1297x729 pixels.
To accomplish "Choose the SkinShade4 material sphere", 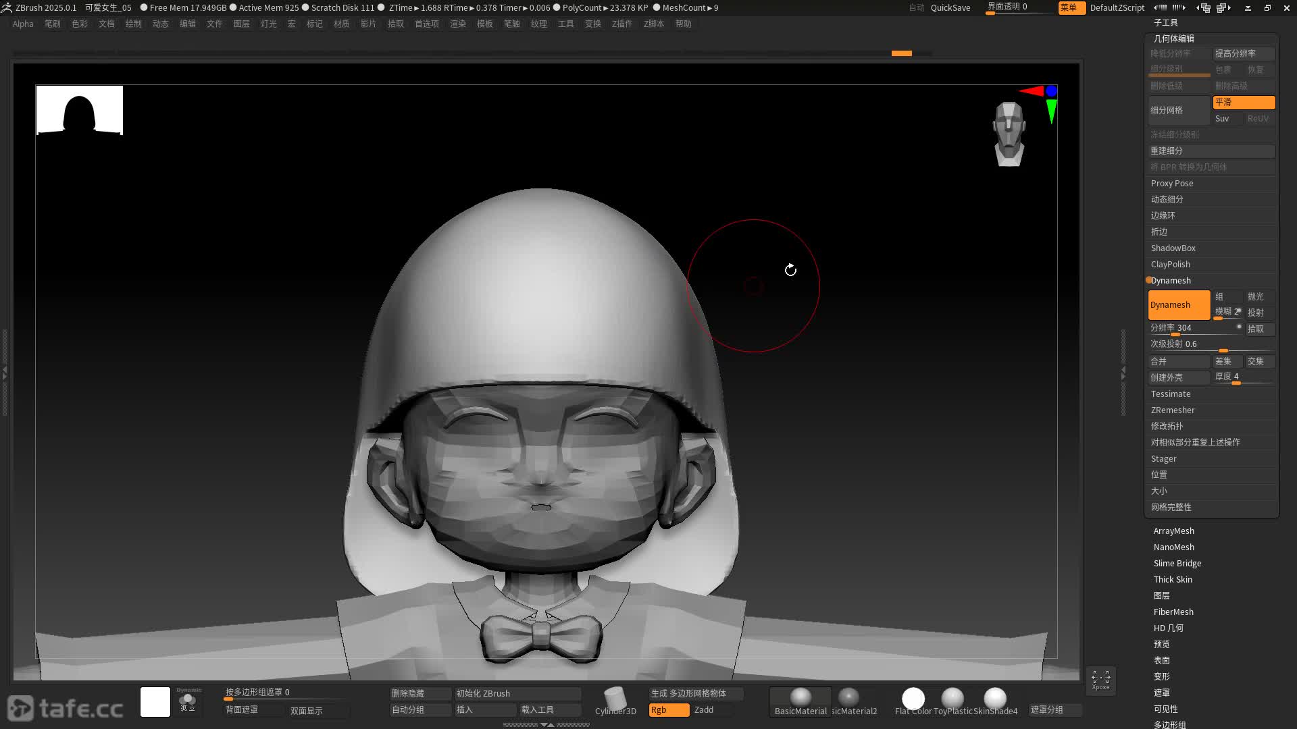I will [995, 701].
